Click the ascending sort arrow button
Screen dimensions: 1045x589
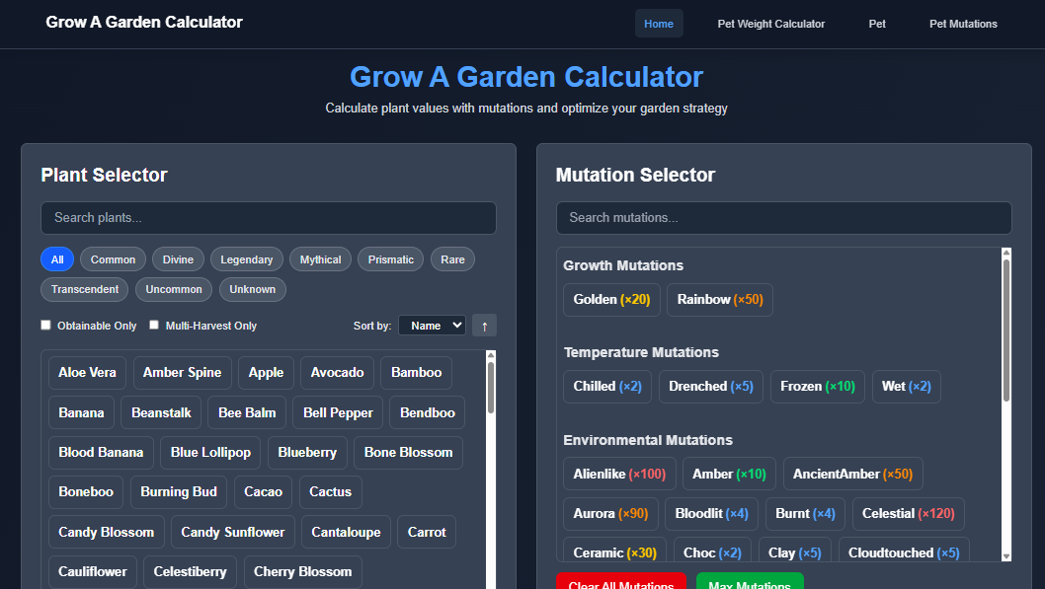point(484,325)
